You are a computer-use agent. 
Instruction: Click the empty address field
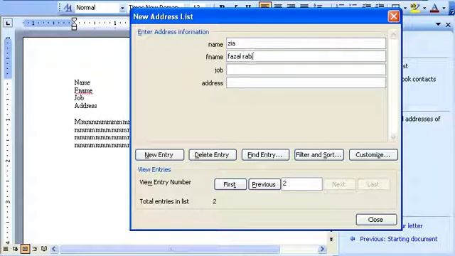pos(306,82)
